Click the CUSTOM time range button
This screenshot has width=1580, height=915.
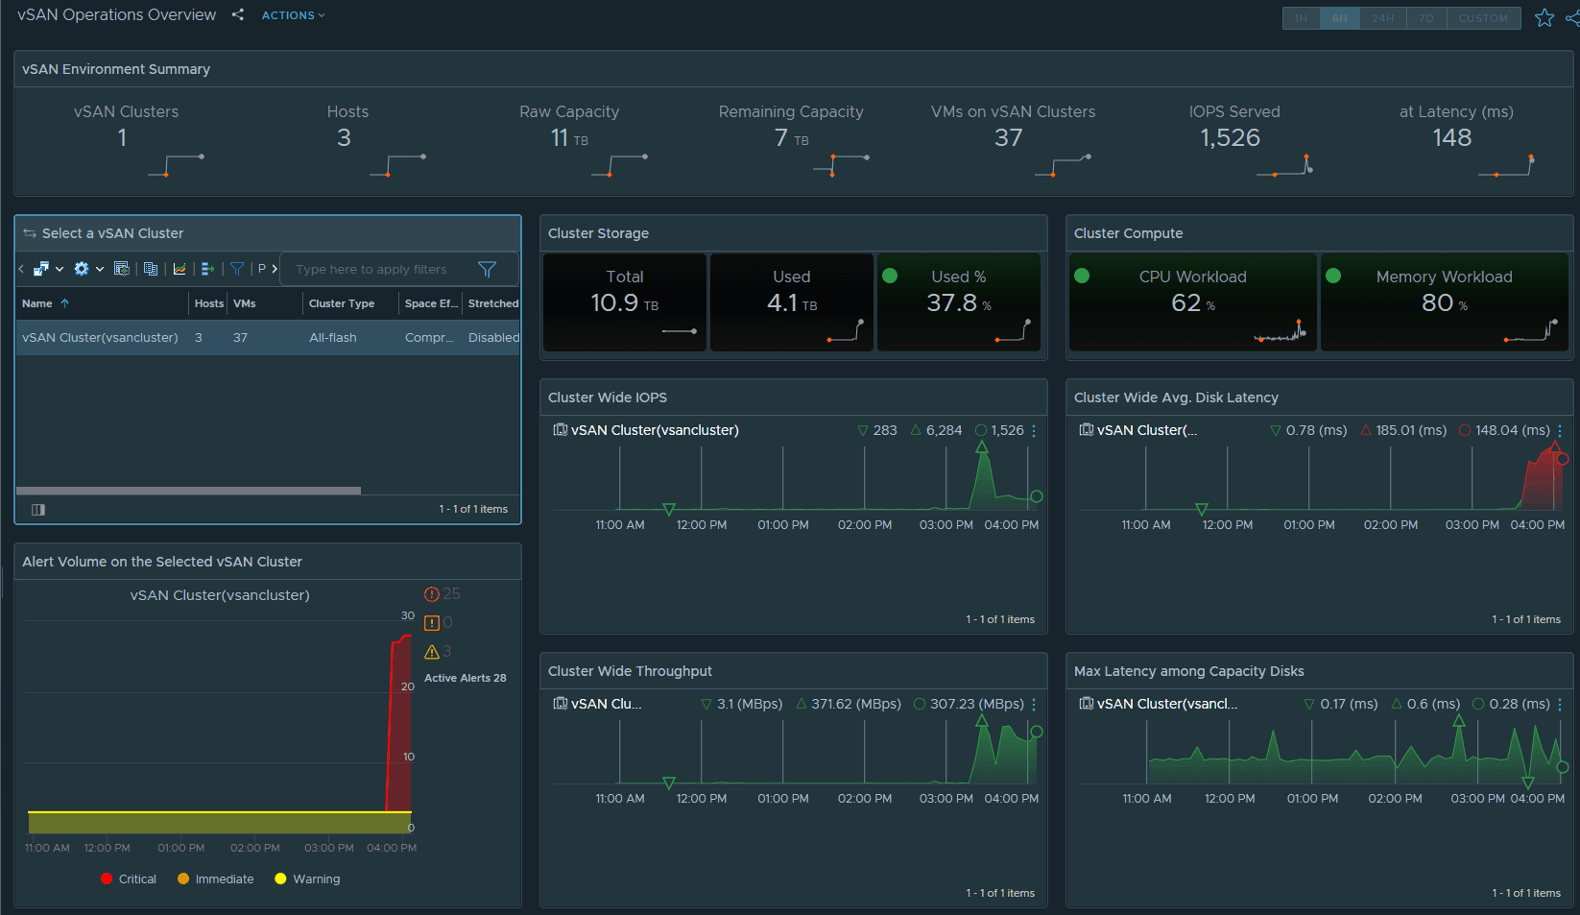1482,18
